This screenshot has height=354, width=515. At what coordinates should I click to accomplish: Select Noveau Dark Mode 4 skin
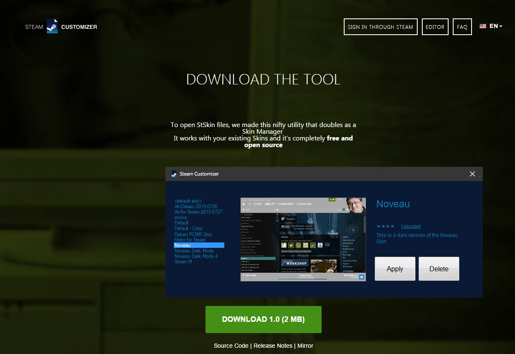point(196,256)
